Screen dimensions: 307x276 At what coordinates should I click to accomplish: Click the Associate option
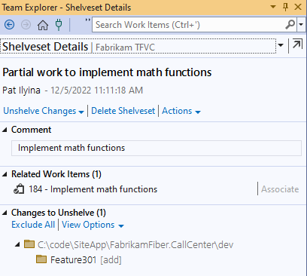point(280,189)
